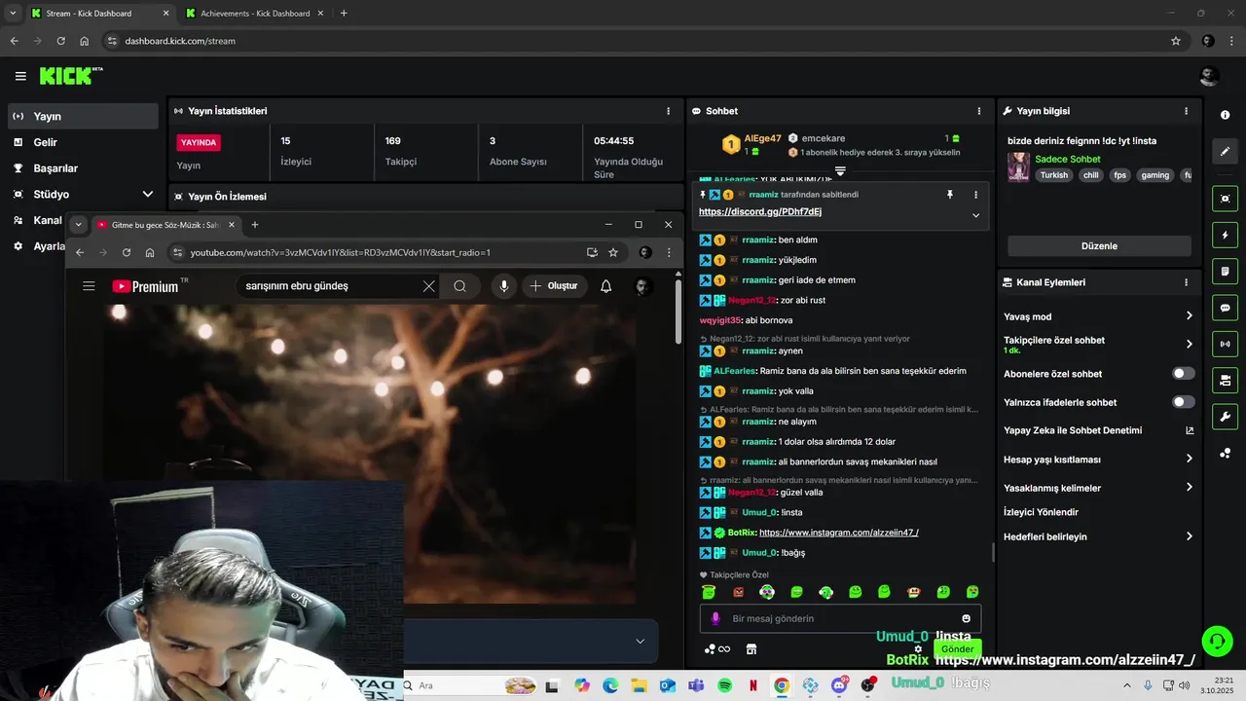Click the speech bubble icon in right toolbar
Viewport: 1246px width, 701px height.
coord(1225,308)
